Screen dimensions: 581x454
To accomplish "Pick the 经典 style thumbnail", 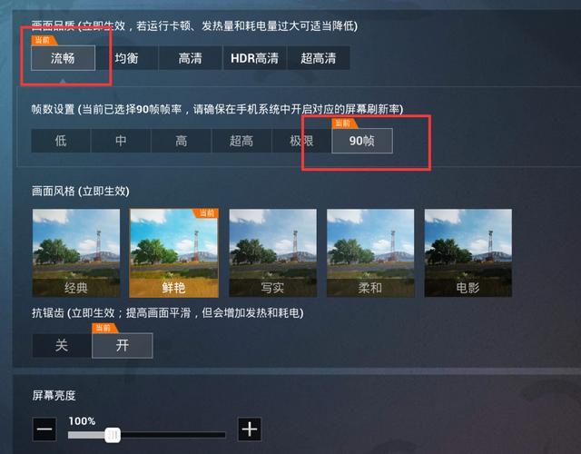I will [76, 252].
